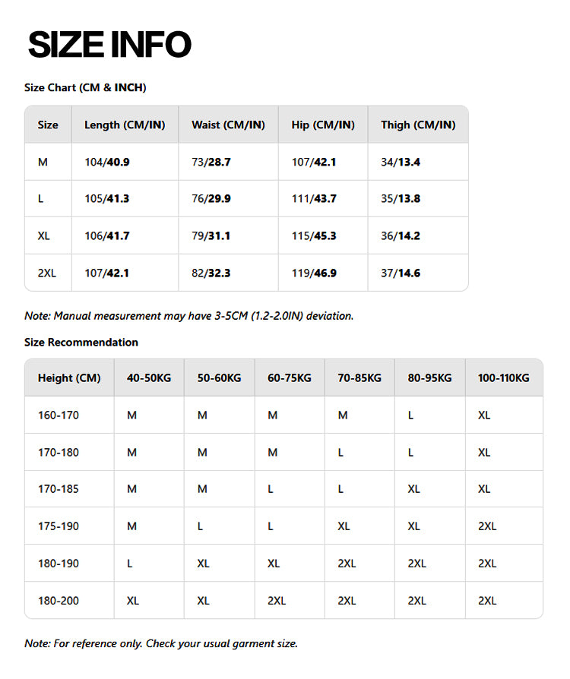Image resolution: width=570 pixels, height=679 pixels.
Task: Click the manual measurement deviation note
Action: [x=188, y=315]
